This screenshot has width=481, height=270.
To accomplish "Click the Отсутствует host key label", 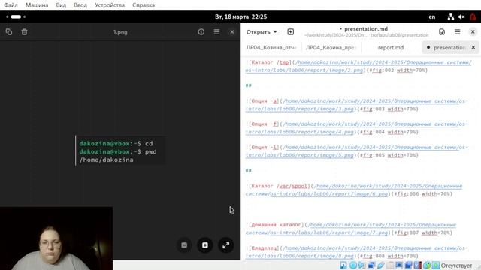I will [x=456, y=265].
